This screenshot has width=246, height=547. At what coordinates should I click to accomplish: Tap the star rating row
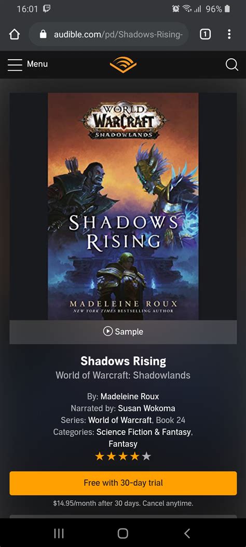tap(123, 456)
